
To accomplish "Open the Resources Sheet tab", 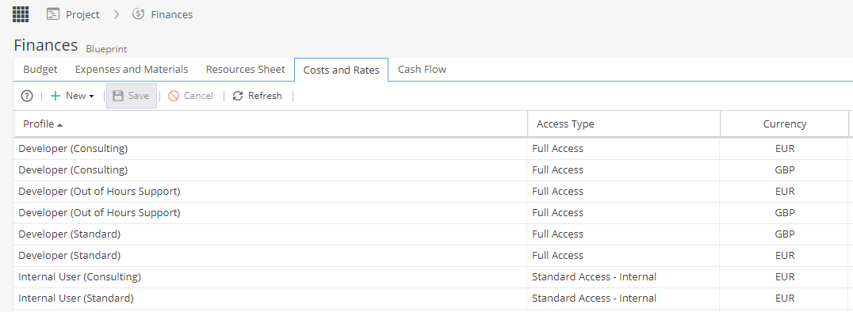I will [x=245, y=69].
